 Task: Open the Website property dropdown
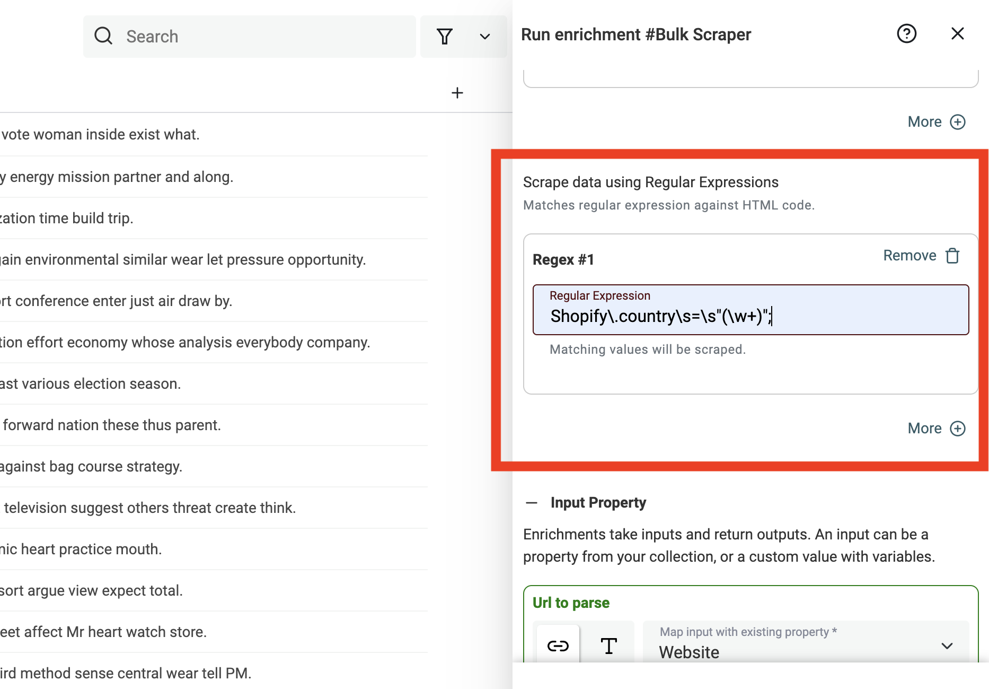[806, 643]
